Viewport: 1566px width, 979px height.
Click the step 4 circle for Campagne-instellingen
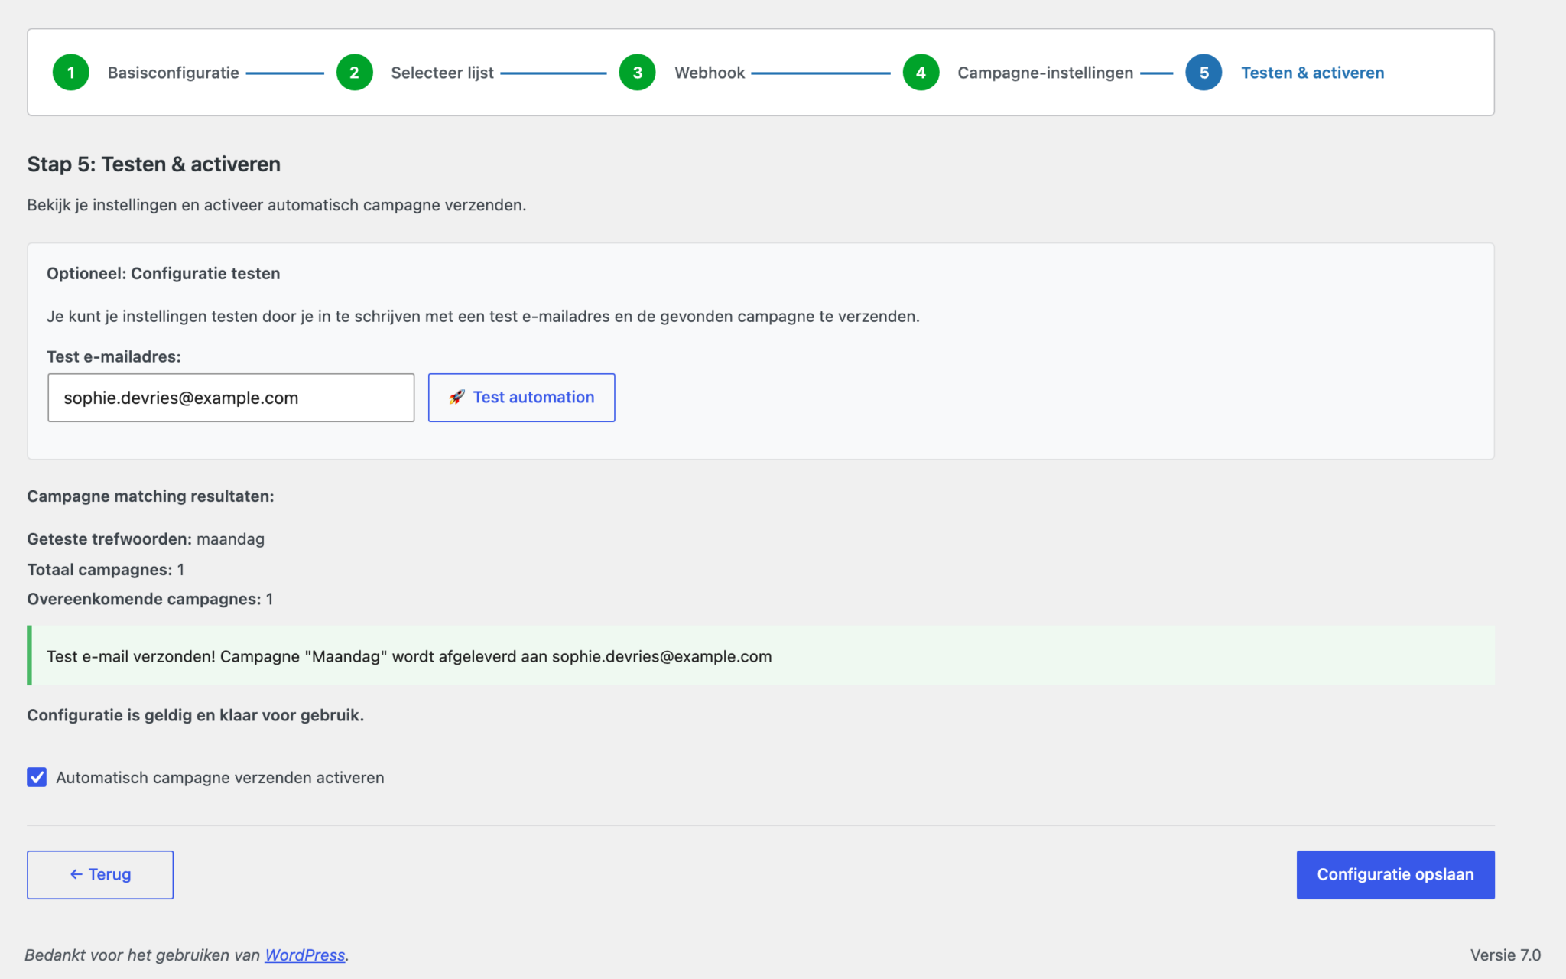click(x=921, y=73)
